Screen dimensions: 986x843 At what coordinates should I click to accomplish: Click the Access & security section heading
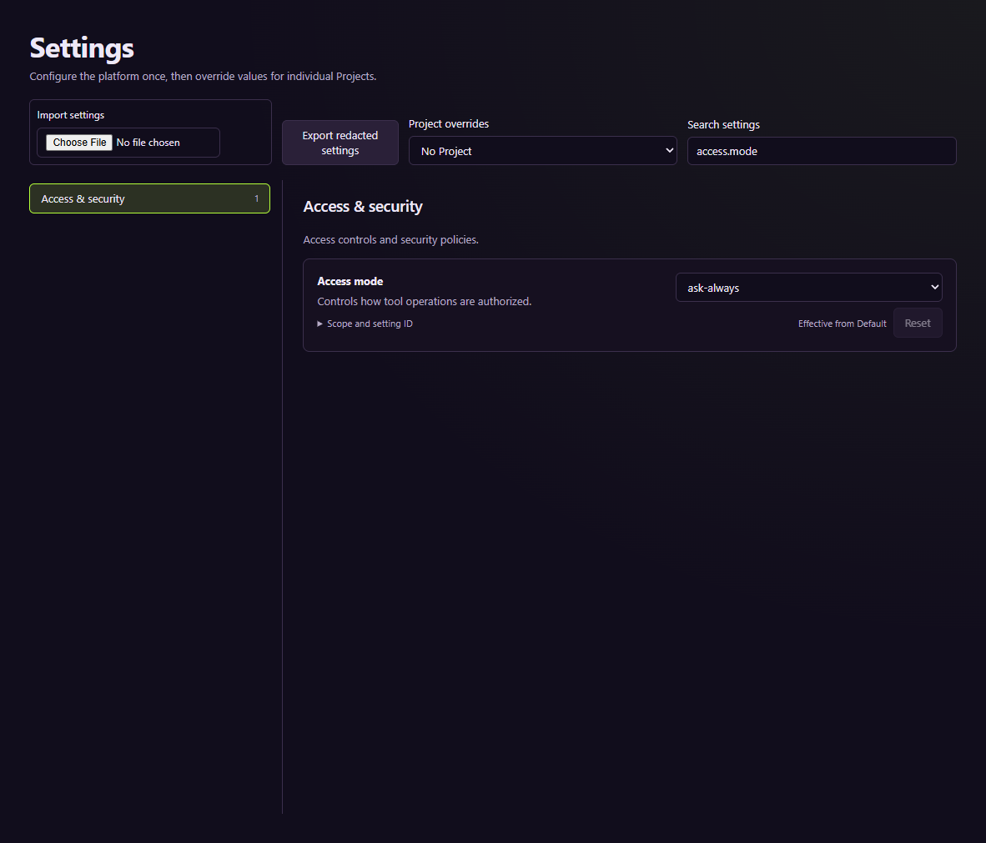[363, 206]
